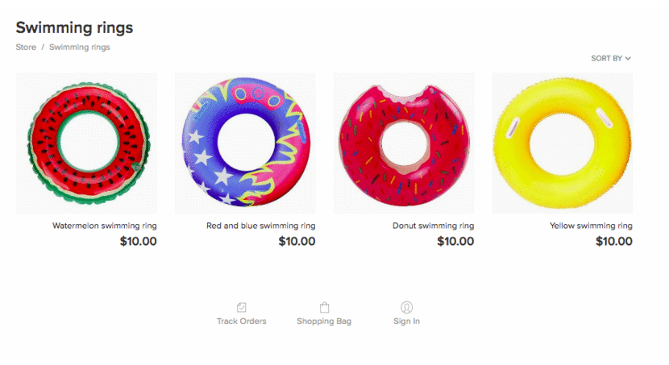Screen dimensions: 669x365
Task: Select the Sign In text label
Action: tap(406, 321)
